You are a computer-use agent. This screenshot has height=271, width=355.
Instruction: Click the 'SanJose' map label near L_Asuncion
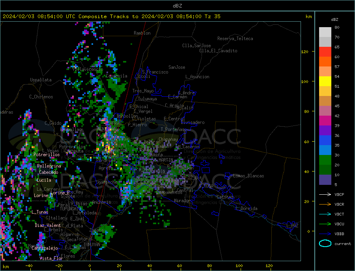pyautogui.click(x=177, y=67)
